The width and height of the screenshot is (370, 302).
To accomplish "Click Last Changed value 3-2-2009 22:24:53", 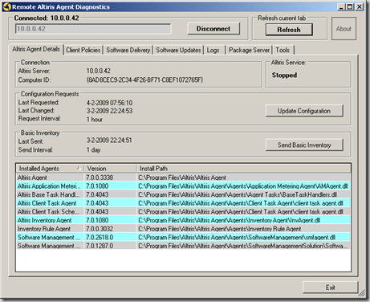I will [109, 111].
